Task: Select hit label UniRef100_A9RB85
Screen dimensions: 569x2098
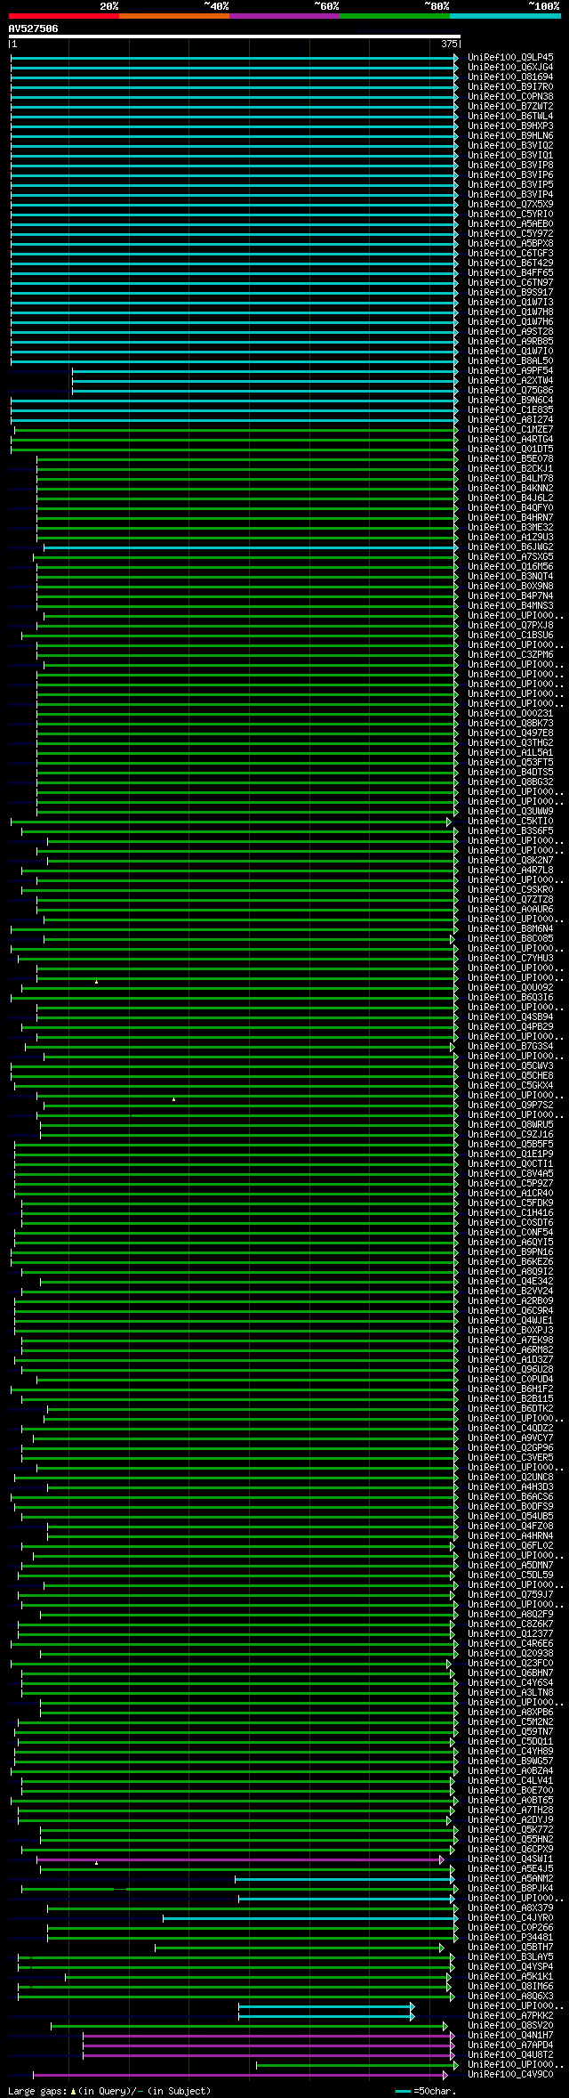Action: click(x=510, y=342)
